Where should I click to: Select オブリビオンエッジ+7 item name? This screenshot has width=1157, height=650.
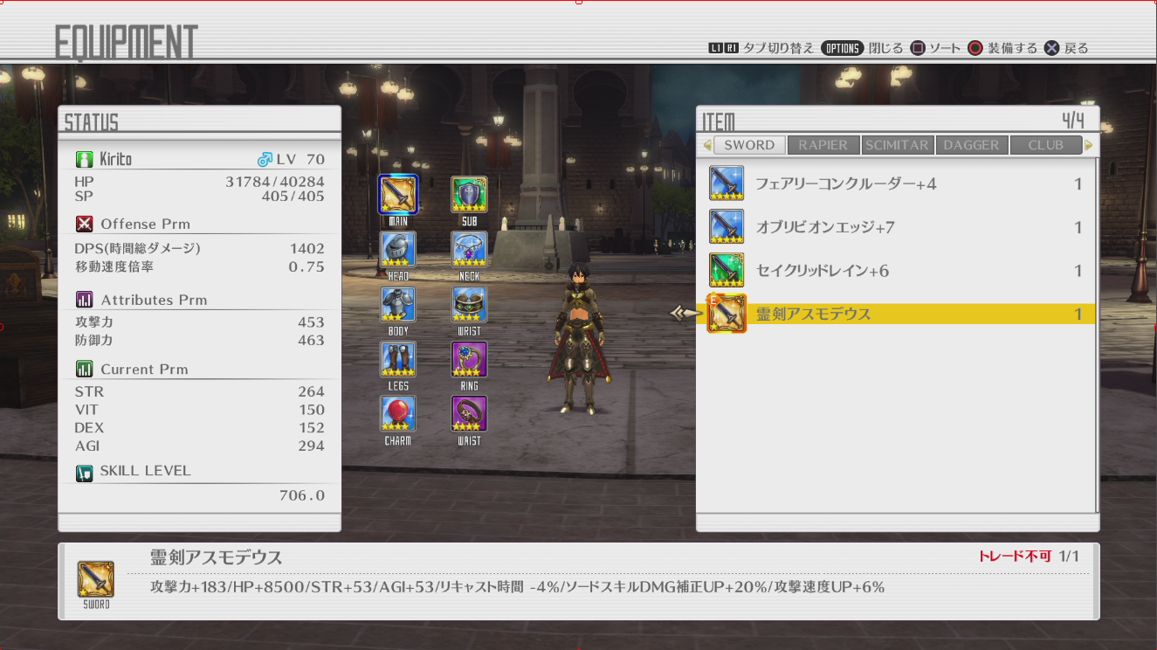pyautogui.click(x=825, y=228)
